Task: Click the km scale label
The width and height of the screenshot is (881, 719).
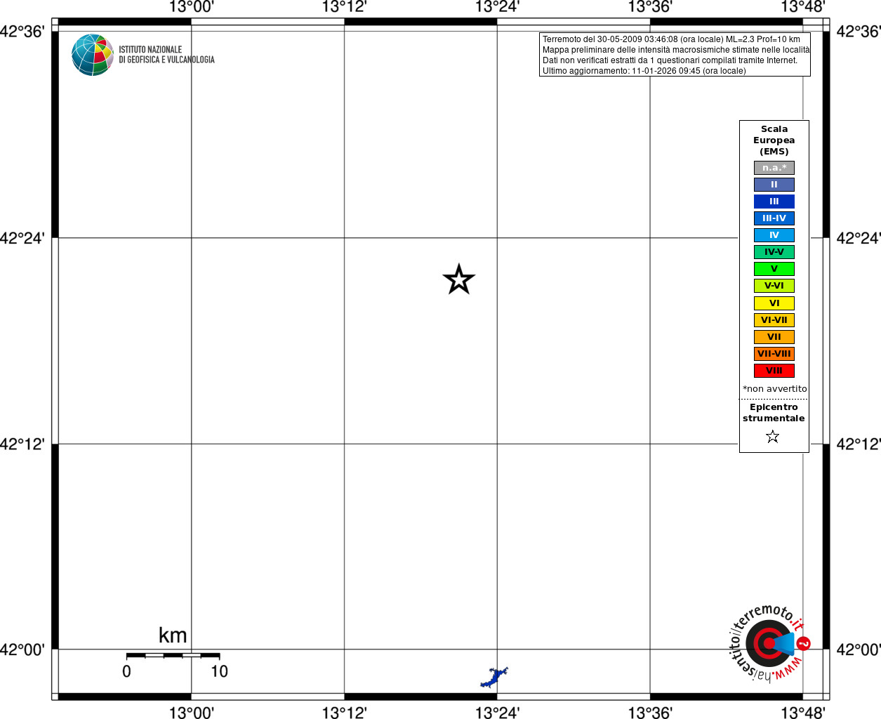Action: 173,635
